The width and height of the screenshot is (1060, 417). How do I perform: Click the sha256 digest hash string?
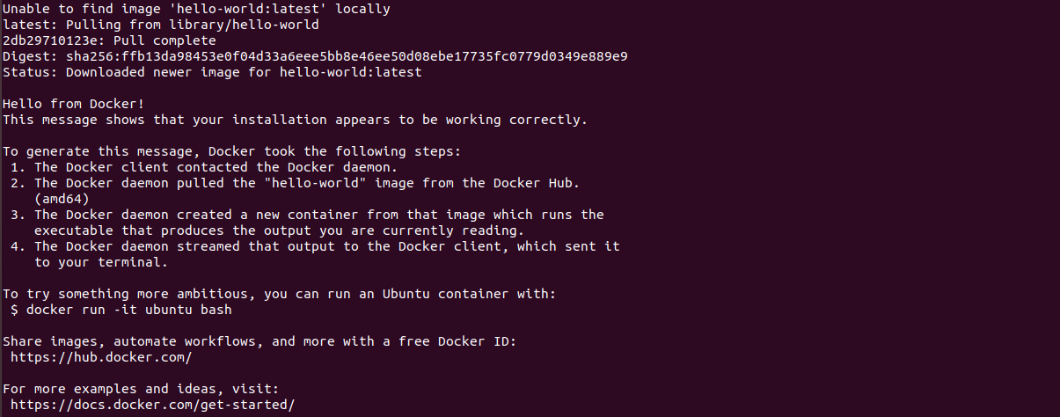click(347, 56)
